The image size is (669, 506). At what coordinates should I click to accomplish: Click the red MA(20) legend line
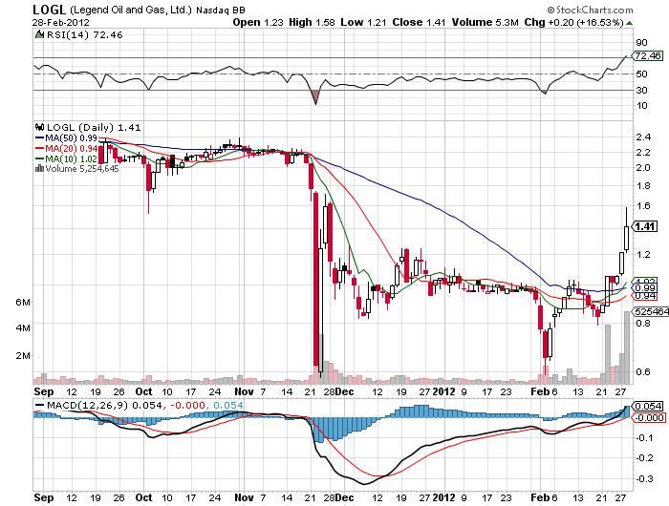pos(40,148)
